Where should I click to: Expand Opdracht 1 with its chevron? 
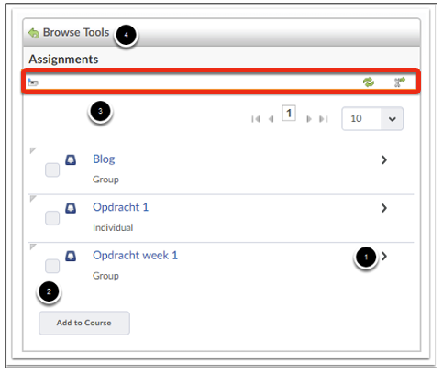click(384, 208)
